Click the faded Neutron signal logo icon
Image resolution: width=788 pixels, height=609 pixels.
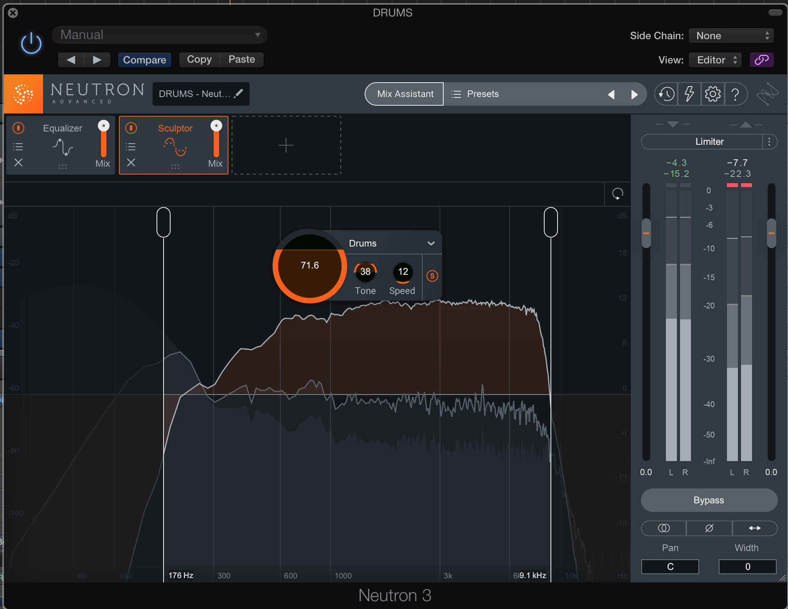[768, 94]
